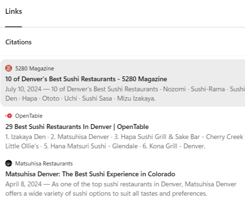The height and width of the screenshot is (205, 245).
Task: Click the Matsuhisa Restaurants source name
Action: point(44,164)
